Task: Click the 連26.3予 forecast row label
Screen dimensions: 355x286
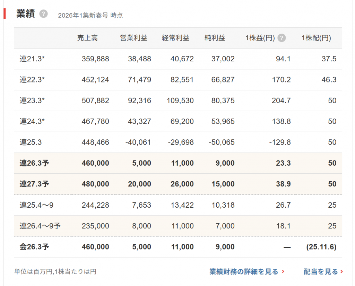Action: 34,163
